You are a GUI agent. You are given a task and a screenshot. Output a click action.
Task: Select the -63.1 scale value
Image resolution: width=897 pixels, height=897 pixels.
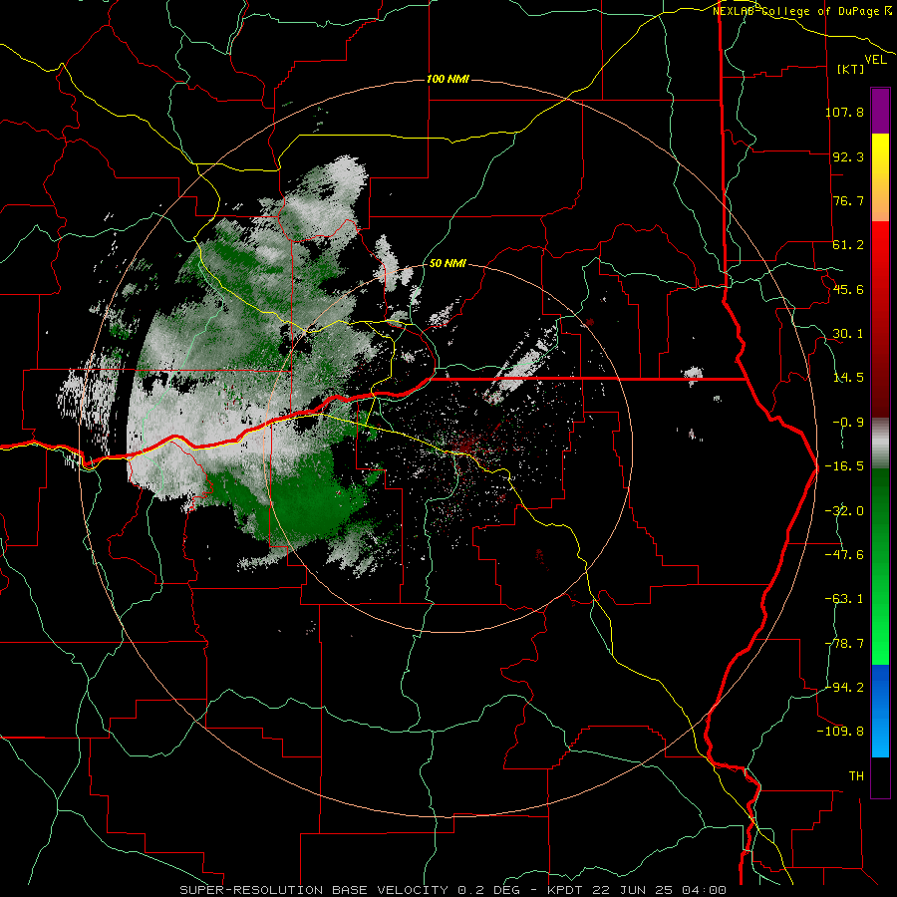click(x=844, y=599)
